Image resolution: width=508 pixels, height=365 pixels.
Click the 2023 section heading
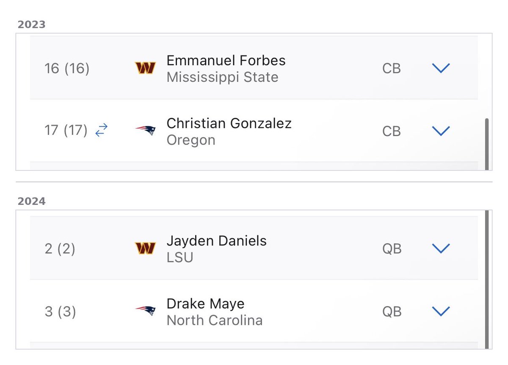tap(31, 25)
